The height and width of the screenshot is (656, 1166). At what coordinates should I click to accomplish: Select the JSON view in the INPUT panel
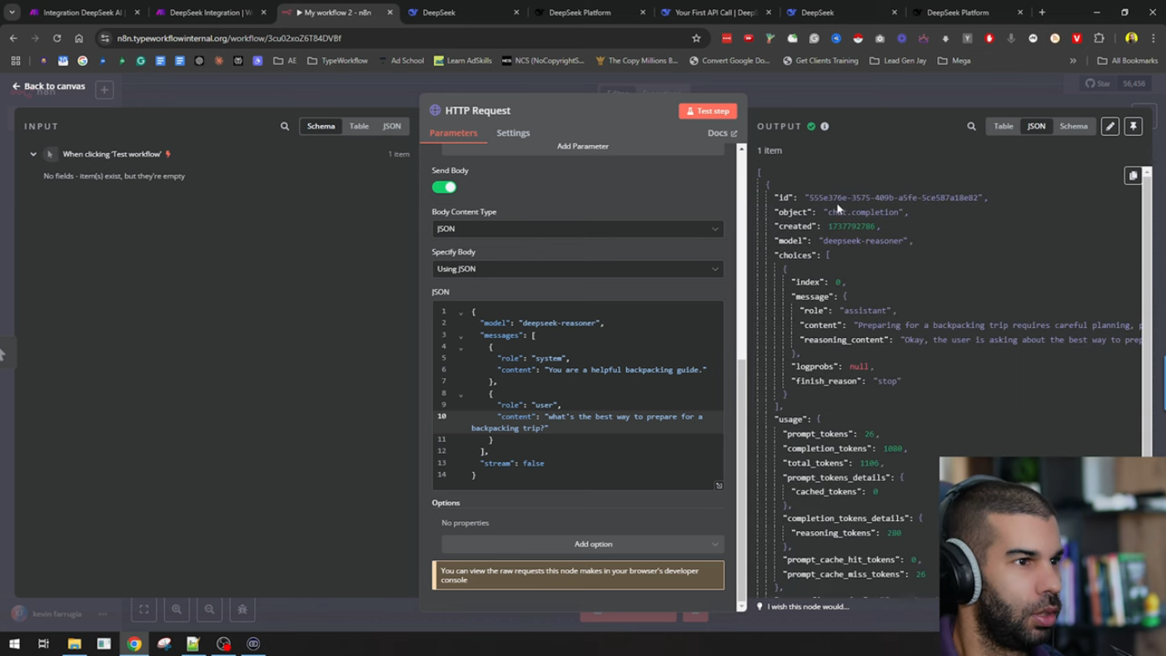click(x=391, y=127)
